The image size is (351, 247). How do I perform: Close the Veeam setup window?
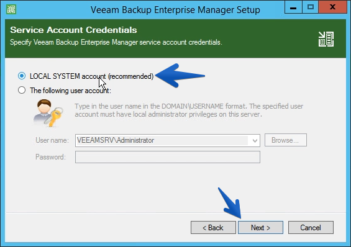[332, 7]
